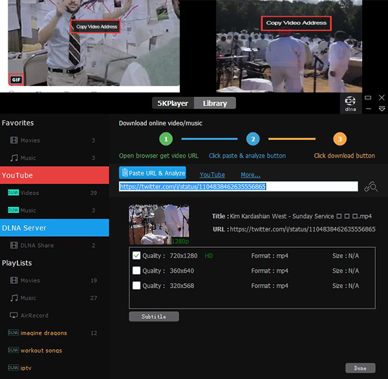Open PlayLists Music with 27 items
This screenshot has width=388, height=379.
point(54,298)
